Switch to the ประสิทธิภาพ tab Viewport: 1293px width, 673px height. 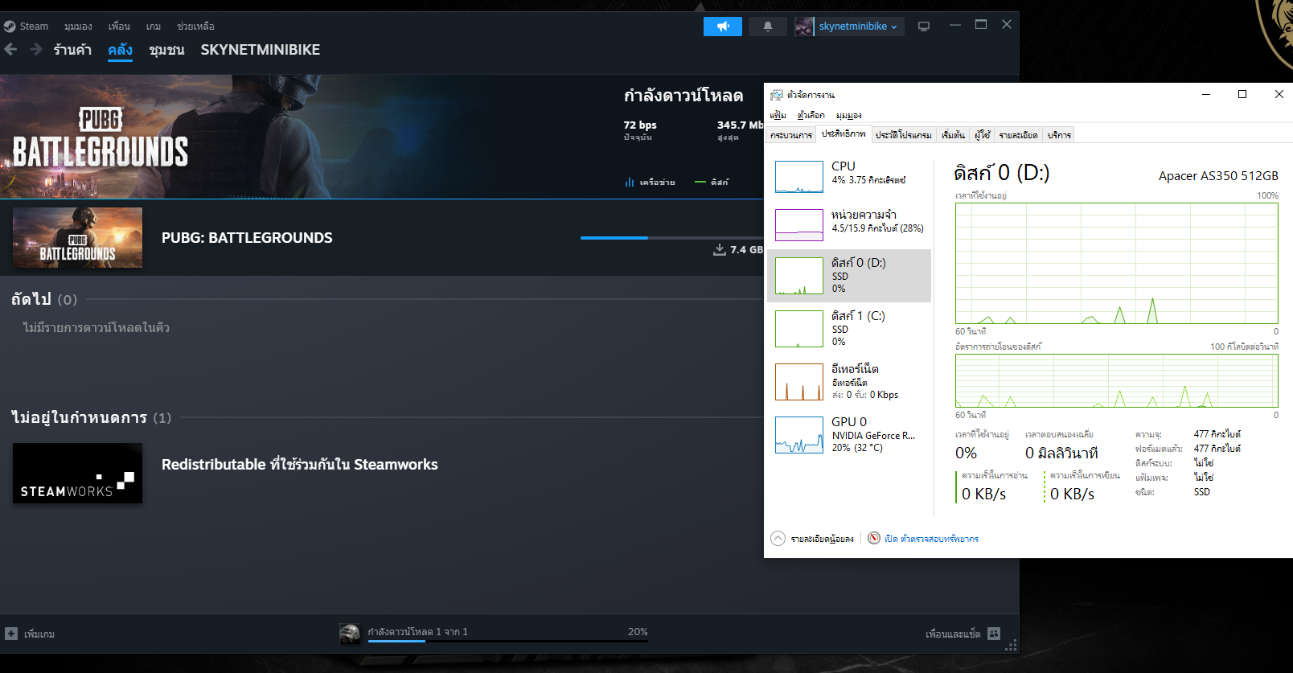[844, 133]
